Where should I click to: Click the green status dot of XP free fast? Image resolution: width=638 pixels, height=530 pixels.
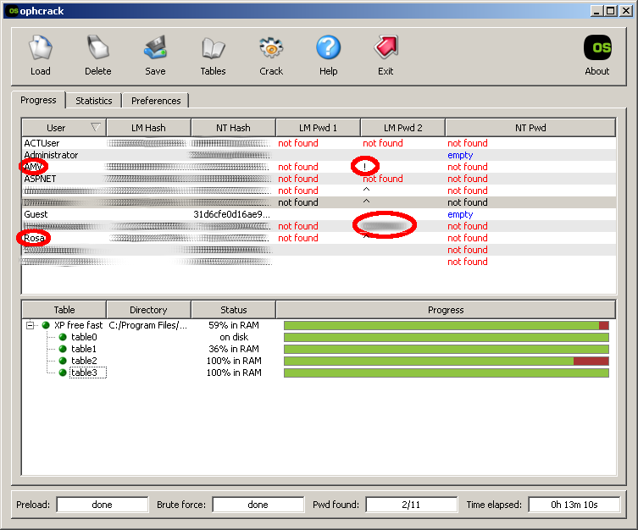tap(46, 325)
